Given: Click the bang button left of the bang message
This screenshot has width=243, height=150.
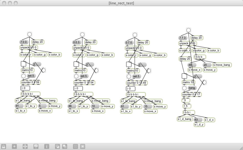Looking at the screenshot, I should tap(184, 88).
